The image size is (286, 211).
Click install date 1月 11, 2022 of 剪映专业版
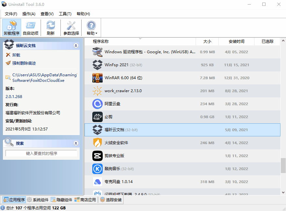(x=236, y=156)
